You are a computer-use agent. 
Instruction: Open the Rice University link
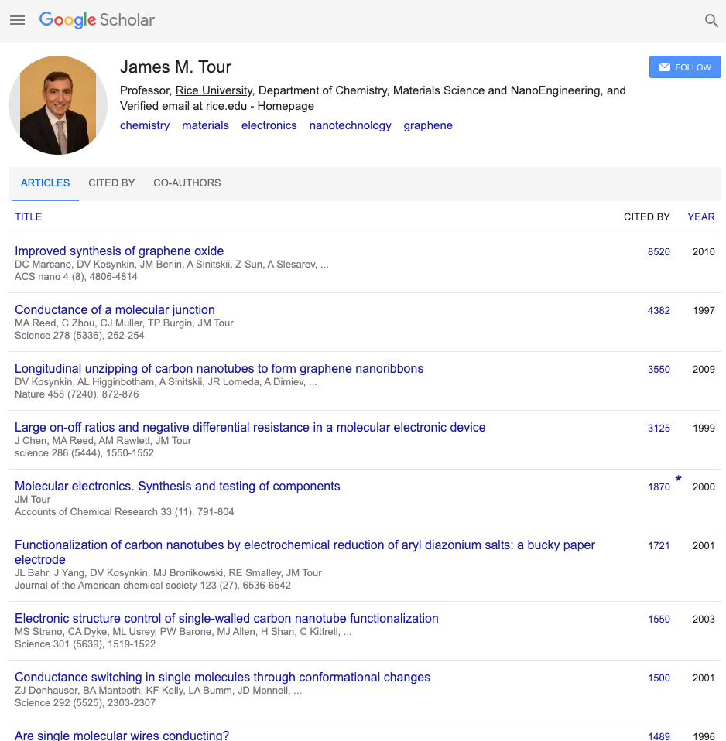[x=214, y=90]
